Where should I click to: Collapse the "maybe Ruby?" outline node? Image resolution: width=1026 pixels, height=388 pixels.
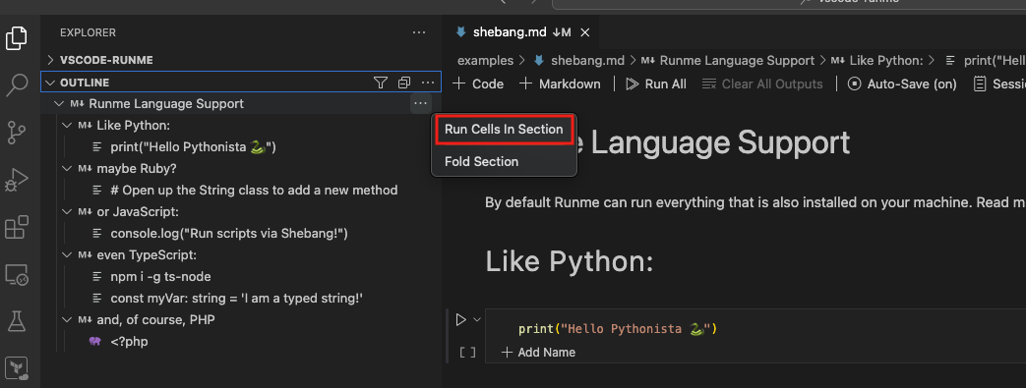coord(66,169)
